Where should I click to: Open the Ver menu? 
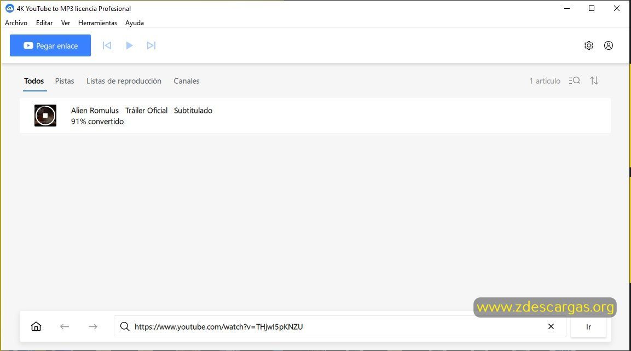tap(66, 23)
